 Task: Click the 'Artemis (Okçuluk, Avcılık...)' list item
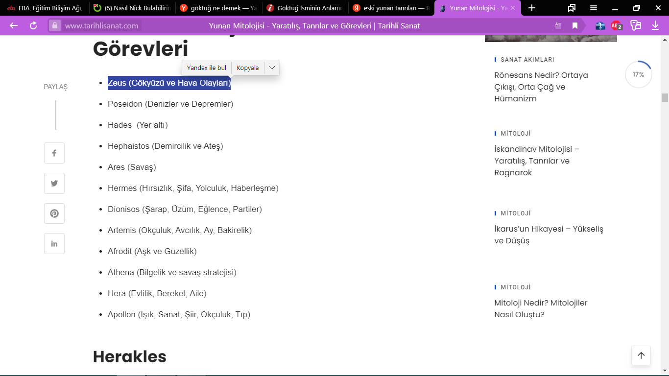coord(180,231)
